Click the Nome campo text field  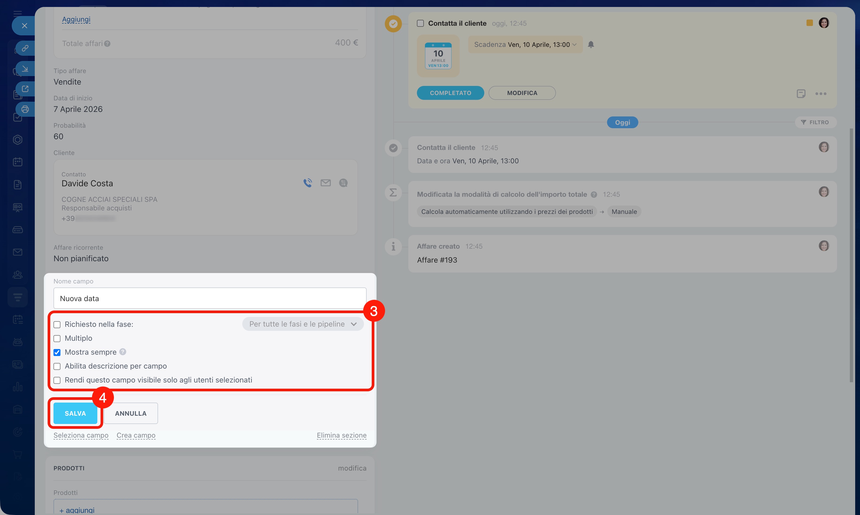(210, 298)
